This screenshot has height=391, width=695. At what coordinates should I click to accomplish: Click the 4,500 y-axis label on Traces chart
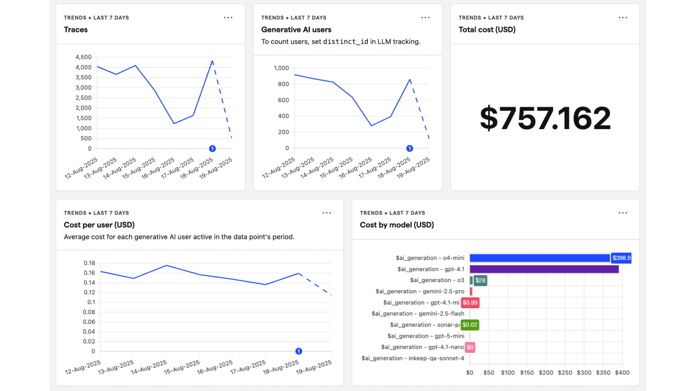coord(83,57)
